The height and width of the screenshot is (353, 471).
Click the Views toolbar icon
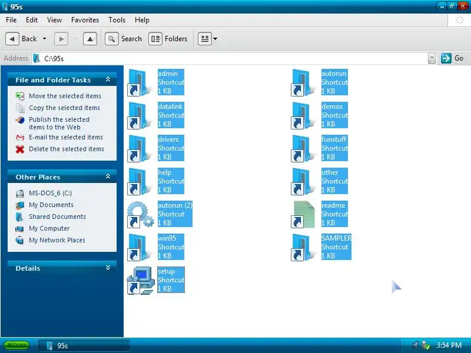click(204, 39)
